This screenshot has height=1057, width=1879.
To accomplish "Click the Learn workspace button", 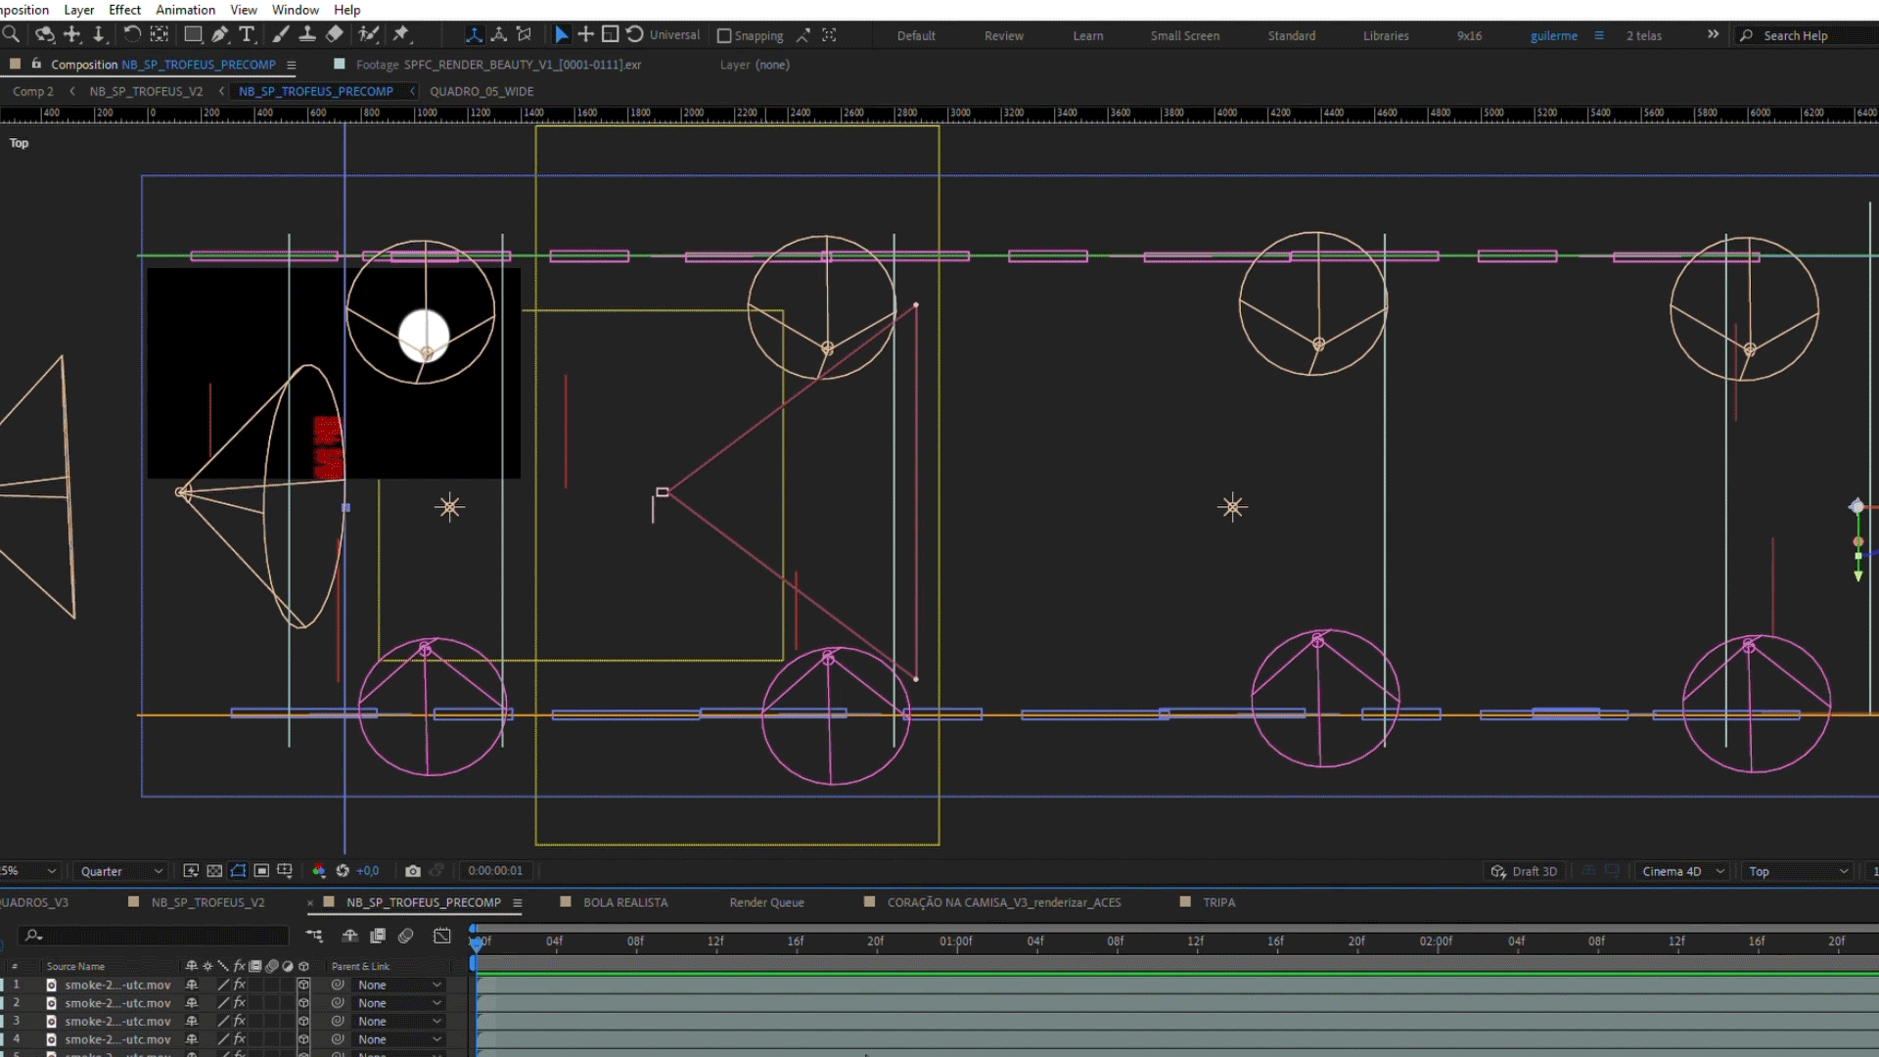I will click(x=1087, y=35).
